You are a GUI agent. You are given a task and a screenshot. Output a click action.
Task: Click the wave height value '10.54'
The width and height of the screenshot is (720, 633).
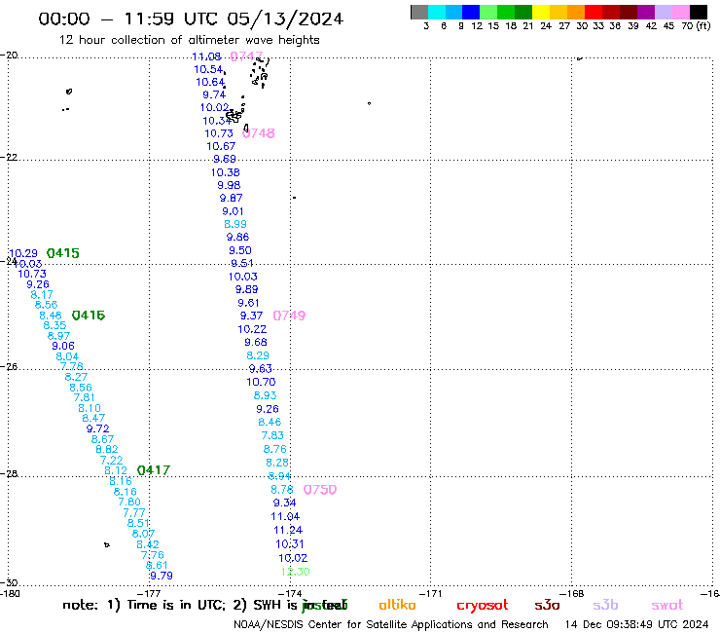click(208, 69)
